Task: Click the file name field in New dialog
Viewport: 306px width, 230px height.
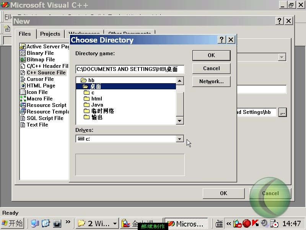Action: [262, 89]
